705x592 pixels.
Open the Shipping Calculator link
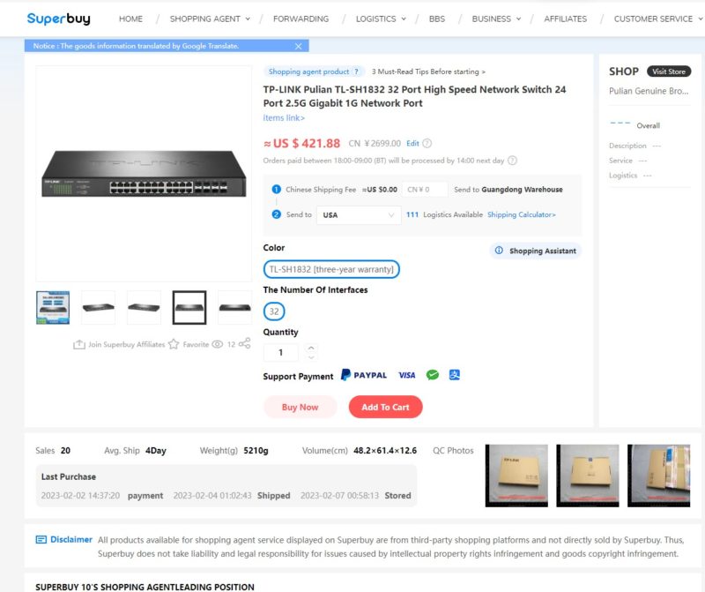[522, 214]
